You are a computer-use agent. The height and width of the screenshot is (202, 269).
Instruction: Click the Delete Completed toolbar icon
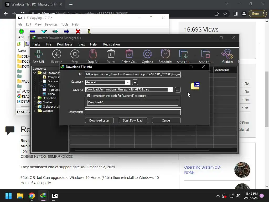[x=129, y=54]
